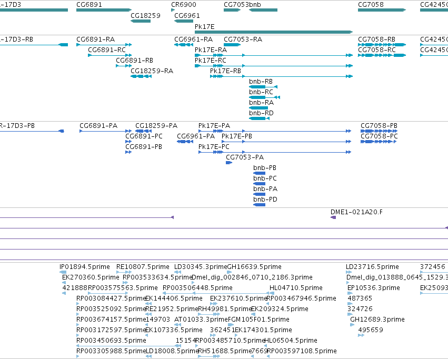This screenshot has height=359, width=448.
Task: Open the Pk17E-RC transcript label
Action: [211, 61]
